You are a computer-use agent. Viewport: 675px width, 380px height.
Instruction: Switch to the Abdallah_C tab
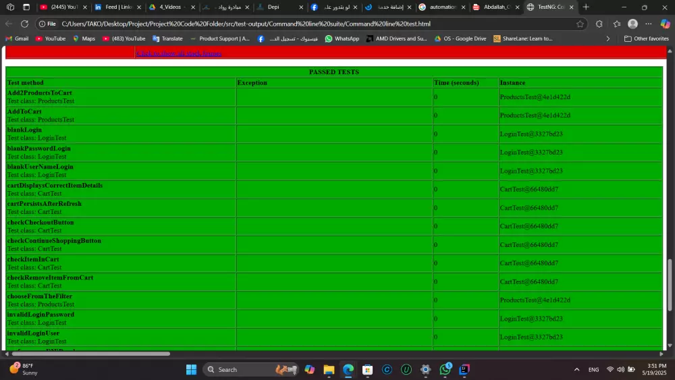(496, 7)
